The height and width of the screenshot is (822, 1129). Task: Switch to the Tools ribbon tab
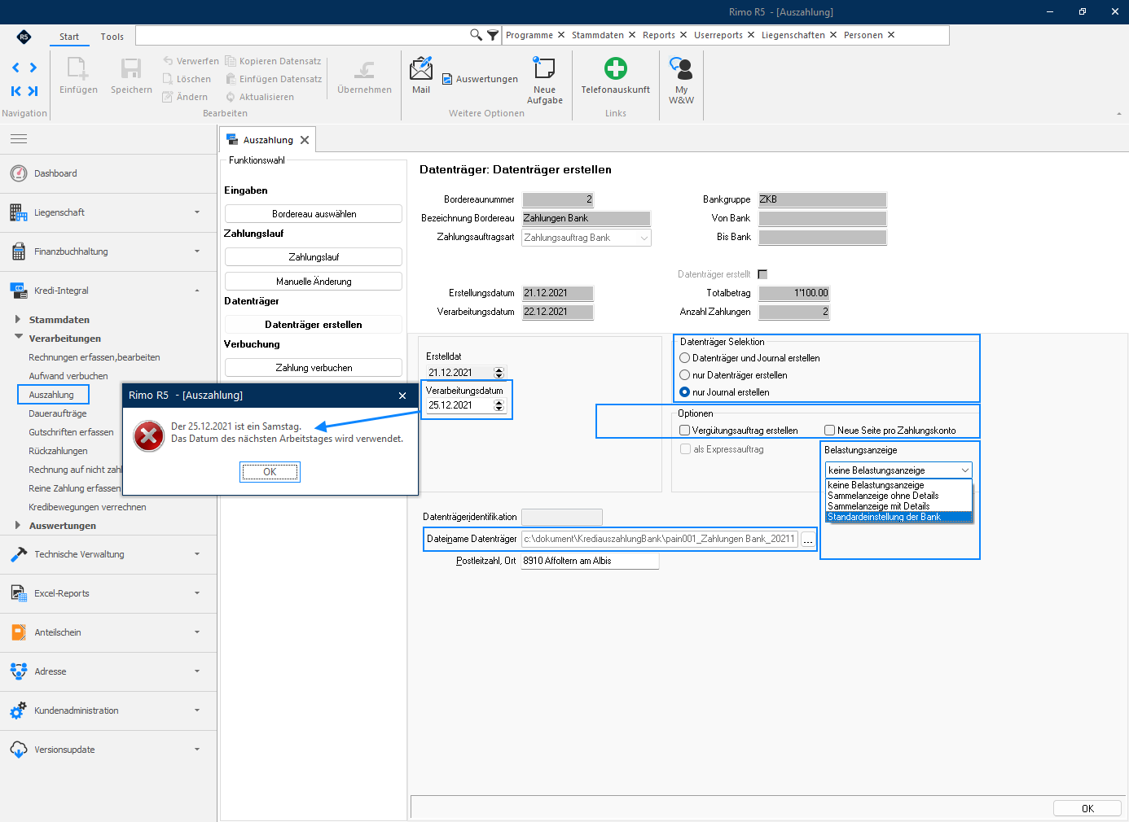click(112, 37)
